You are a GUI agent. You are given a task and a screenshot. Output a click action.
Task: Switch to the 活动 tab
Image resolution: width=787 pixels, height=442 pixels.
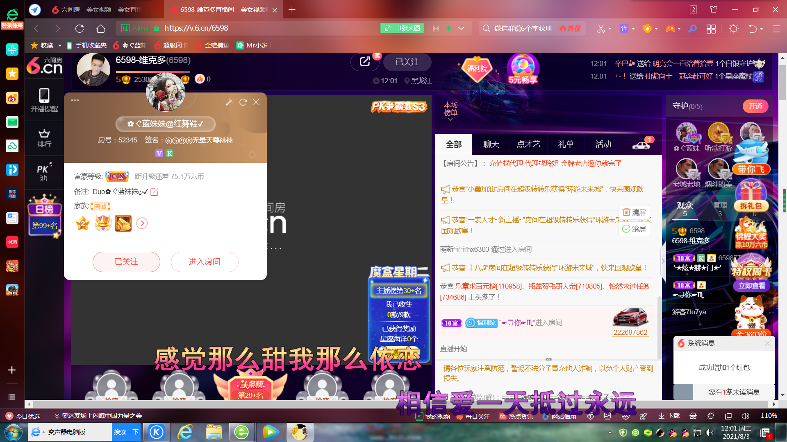(x=603, y=144)
